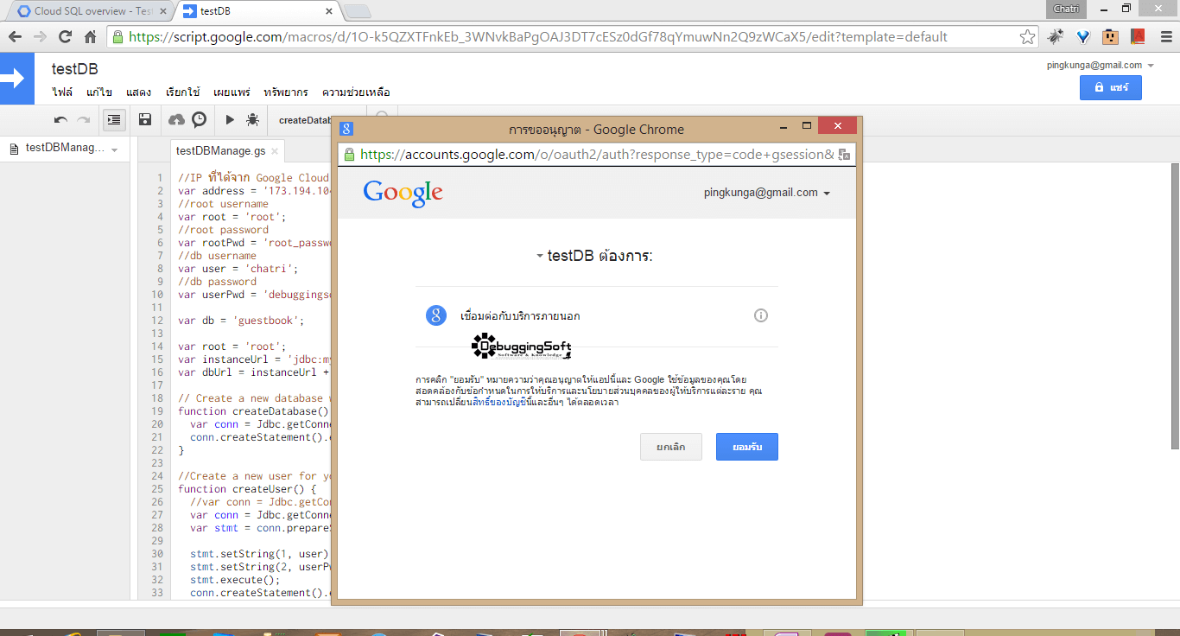Viewport: 1180px width, 636px height.
Task: Click the ยกเลิก cancel button
Action: pyautogui.click(x=671, y=447)
